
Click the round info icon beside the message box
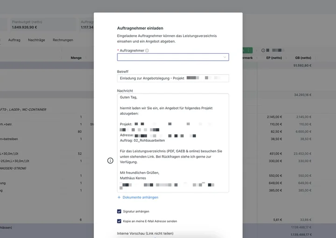(x=110, y=160)
